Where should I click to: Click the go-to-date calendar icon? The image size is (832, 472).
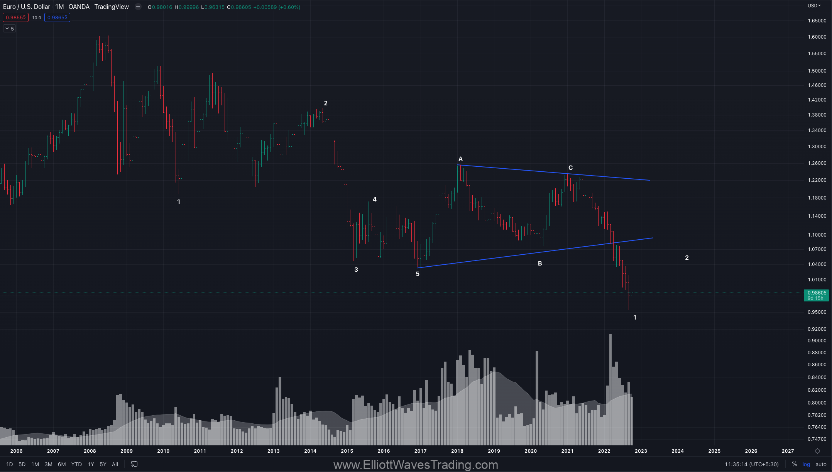coord(134,464)
